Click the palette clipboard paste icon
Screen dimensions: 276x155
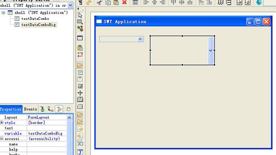[x=80, y=48]
